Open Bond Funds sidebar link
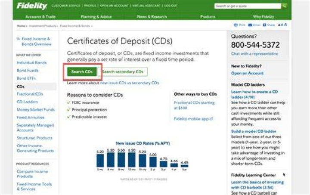Image resolution: width=310 pixels, height=195 pixels. pyautogui.click(x=28, y=71)
